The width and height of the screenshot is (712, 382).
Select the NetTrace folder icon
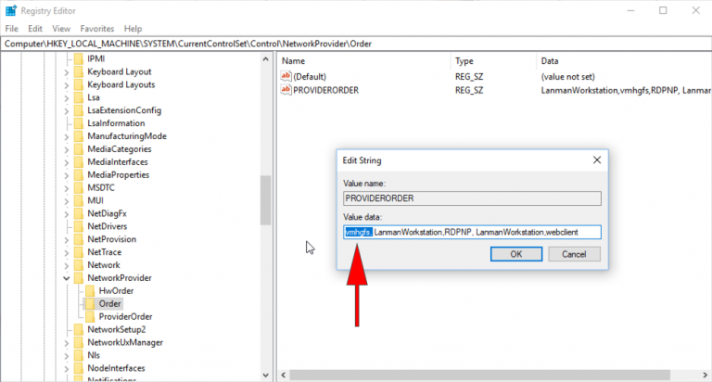tap(79, 252)
